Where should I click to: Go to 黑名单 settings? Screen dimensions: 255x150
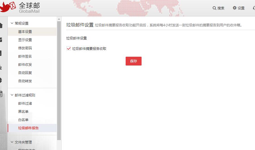pos(23,111)
